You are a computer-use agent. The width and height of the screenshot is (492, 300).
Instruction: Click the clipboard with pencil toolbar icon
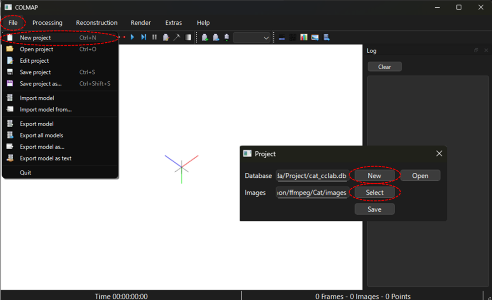pyautogui.click(x=166, y=37)
